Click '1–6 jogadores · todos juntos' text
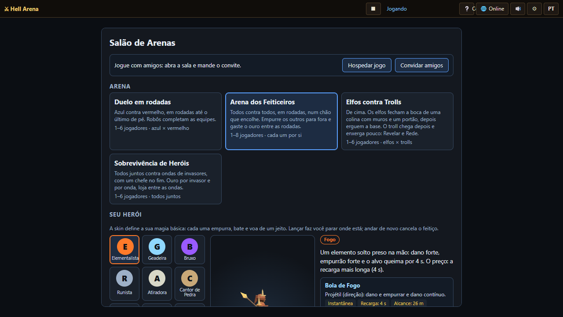Screen dimensions: 563x317 click(147, 196)
